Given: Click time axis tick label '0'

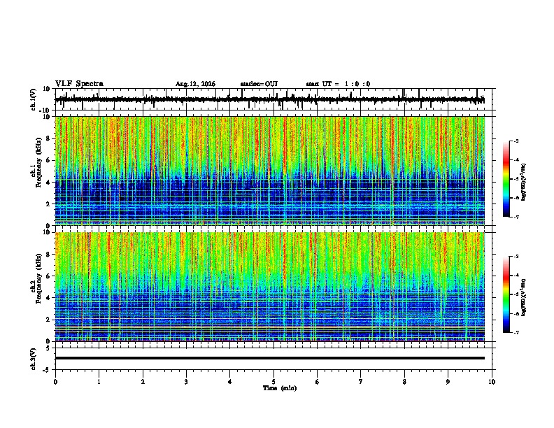Looking at the screenshot, I should coord(55,382).
